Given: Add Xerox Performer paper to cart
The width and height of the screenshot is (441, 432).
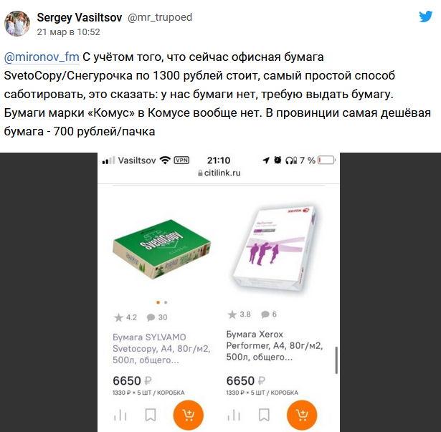Looking at the screenshot, I should click(302, 415).
